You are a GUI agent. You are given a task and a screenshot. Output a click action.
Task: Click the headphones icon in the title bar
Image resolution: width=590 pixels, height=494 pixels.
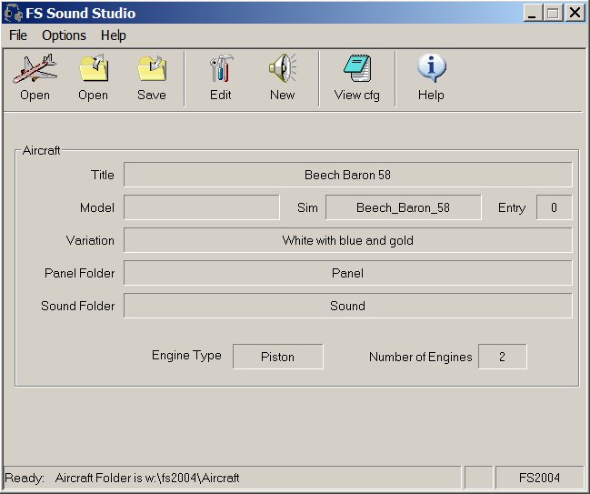(x=13, y=13)
